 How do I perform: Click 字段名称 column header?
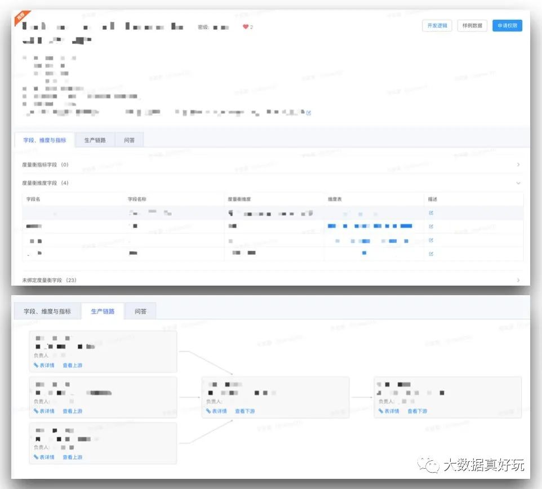pyautogui.click(x=137, y=199)
